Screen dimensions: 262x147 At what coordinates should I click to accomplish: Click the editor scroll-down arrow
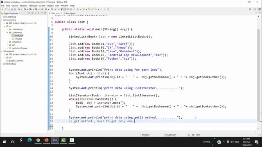[258, 129]
